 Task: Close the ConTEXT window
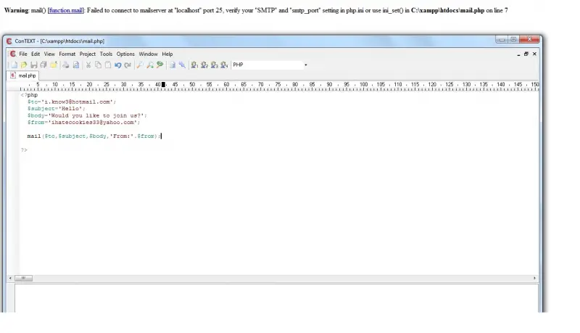[x=529, y=39]
